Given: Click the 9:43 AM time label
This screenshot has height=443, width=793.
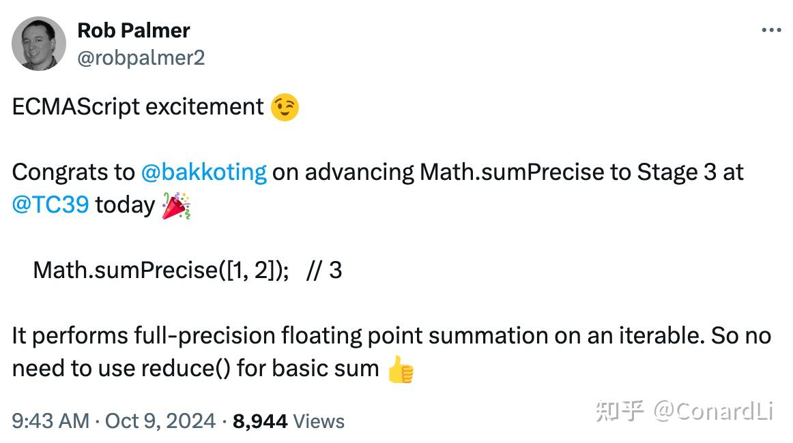Looking at the screenshot, I should coord(49,421).
